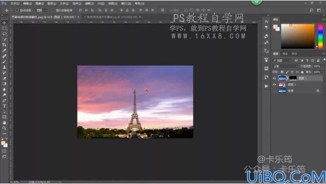Open the 文件 (File) menu
The height and width of the screenshot is (184, 326).
click(x=15, y=3)
